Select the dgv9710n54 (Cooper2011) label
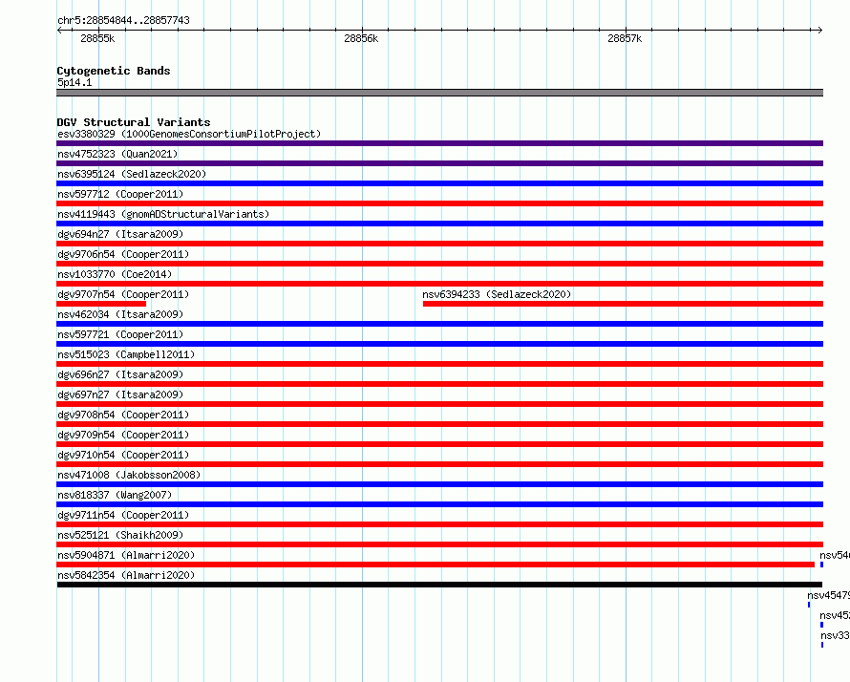This screenshot has height=682, width=850. click(123, 455)
